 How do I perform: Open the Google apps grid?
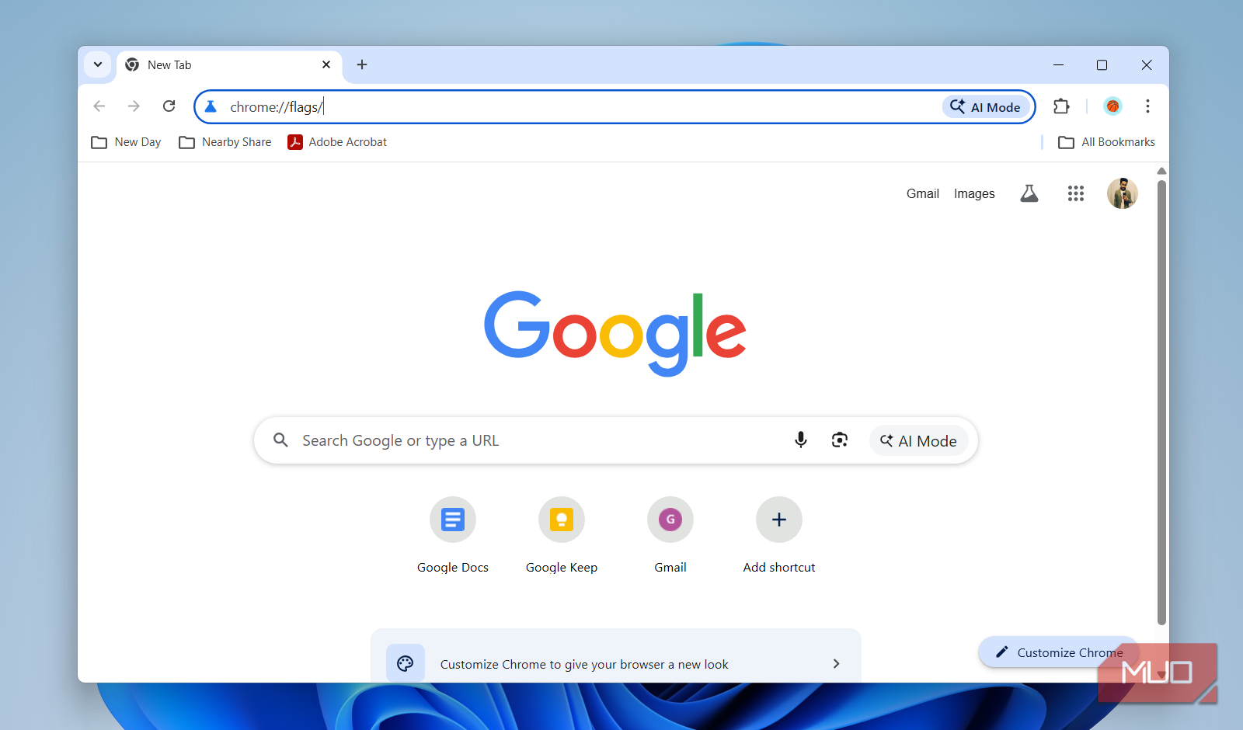click(1076, 193)
